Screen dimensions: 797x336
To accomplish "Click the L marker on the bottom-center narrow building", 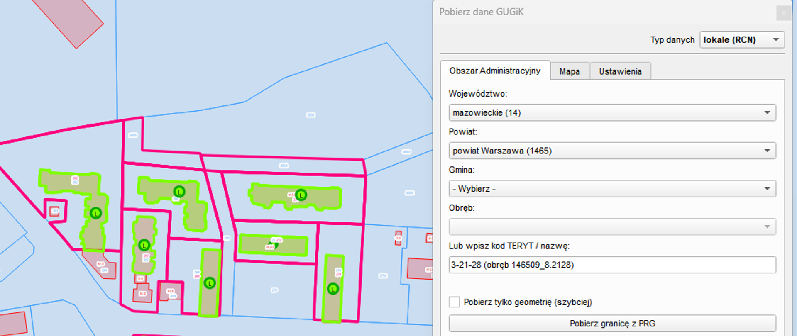I will pos(210,283).
